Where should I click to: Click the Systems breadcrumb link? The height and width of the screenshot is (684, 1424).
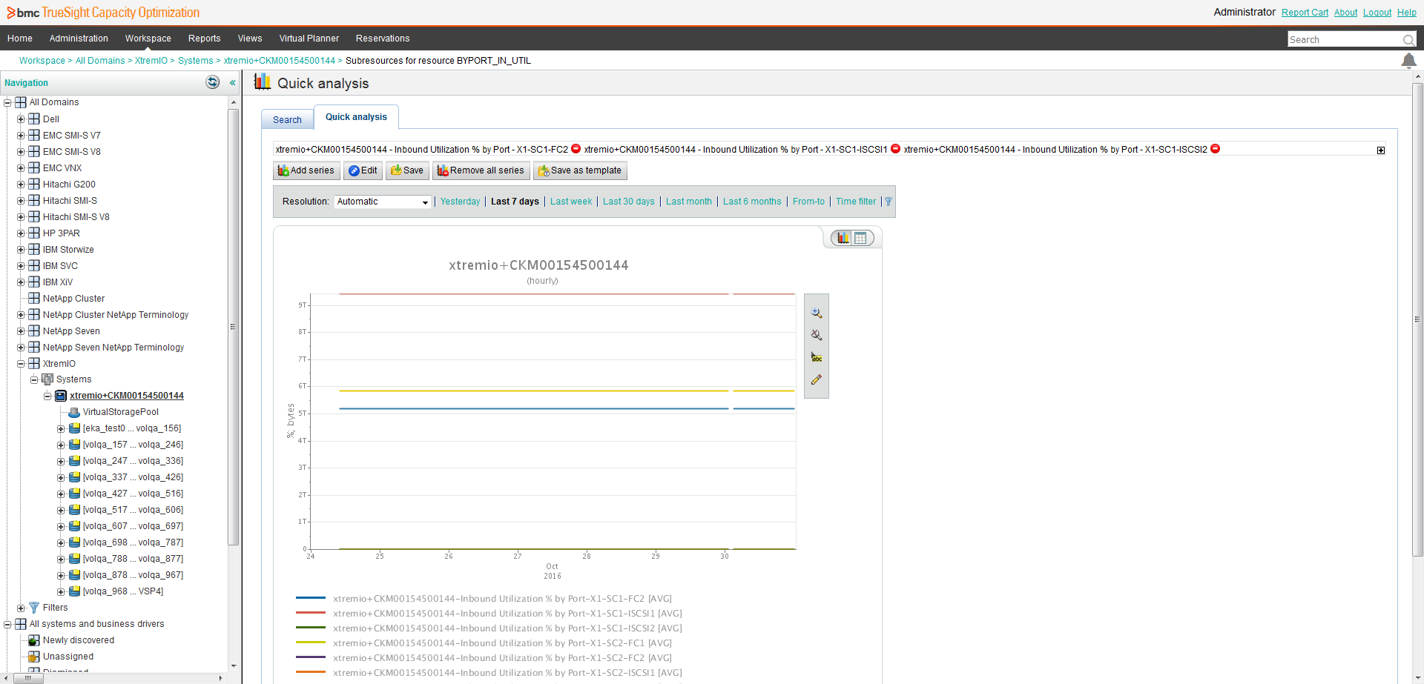(195, 61)
